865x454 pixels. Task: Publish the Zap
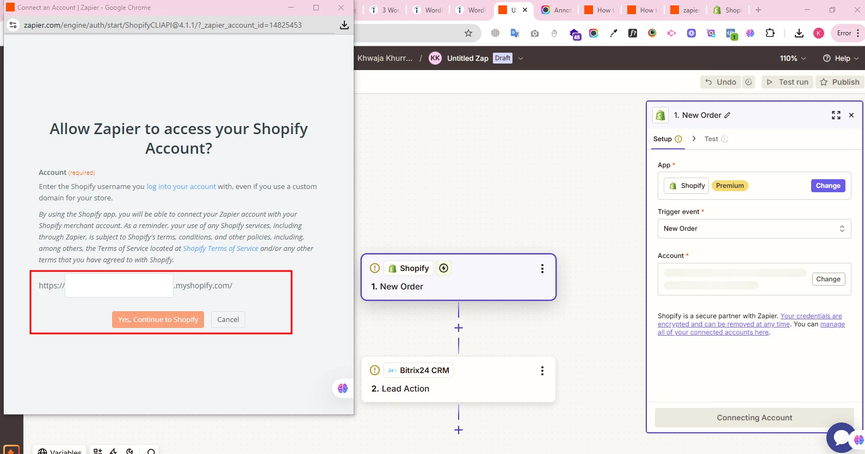[x=839, y=82]
